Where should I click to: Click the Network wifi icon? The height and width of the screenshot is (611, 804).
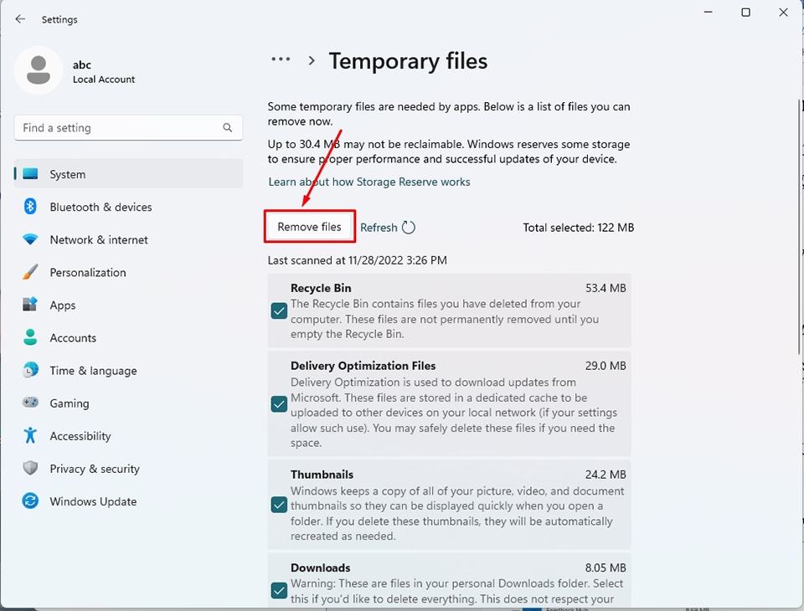(30, 239)
